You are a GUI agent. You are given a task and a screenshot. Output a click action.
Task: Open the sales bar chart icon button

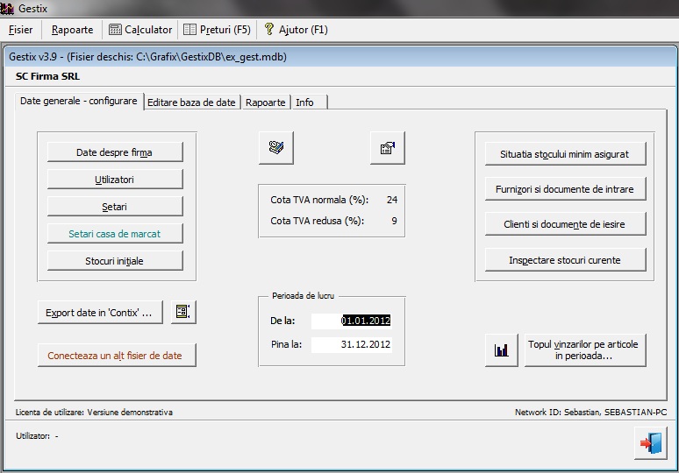click(501, 350)
